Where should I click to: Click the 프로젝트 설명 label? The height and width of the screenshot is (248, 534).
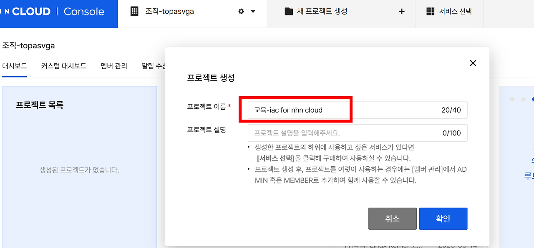tap(207, 129)
